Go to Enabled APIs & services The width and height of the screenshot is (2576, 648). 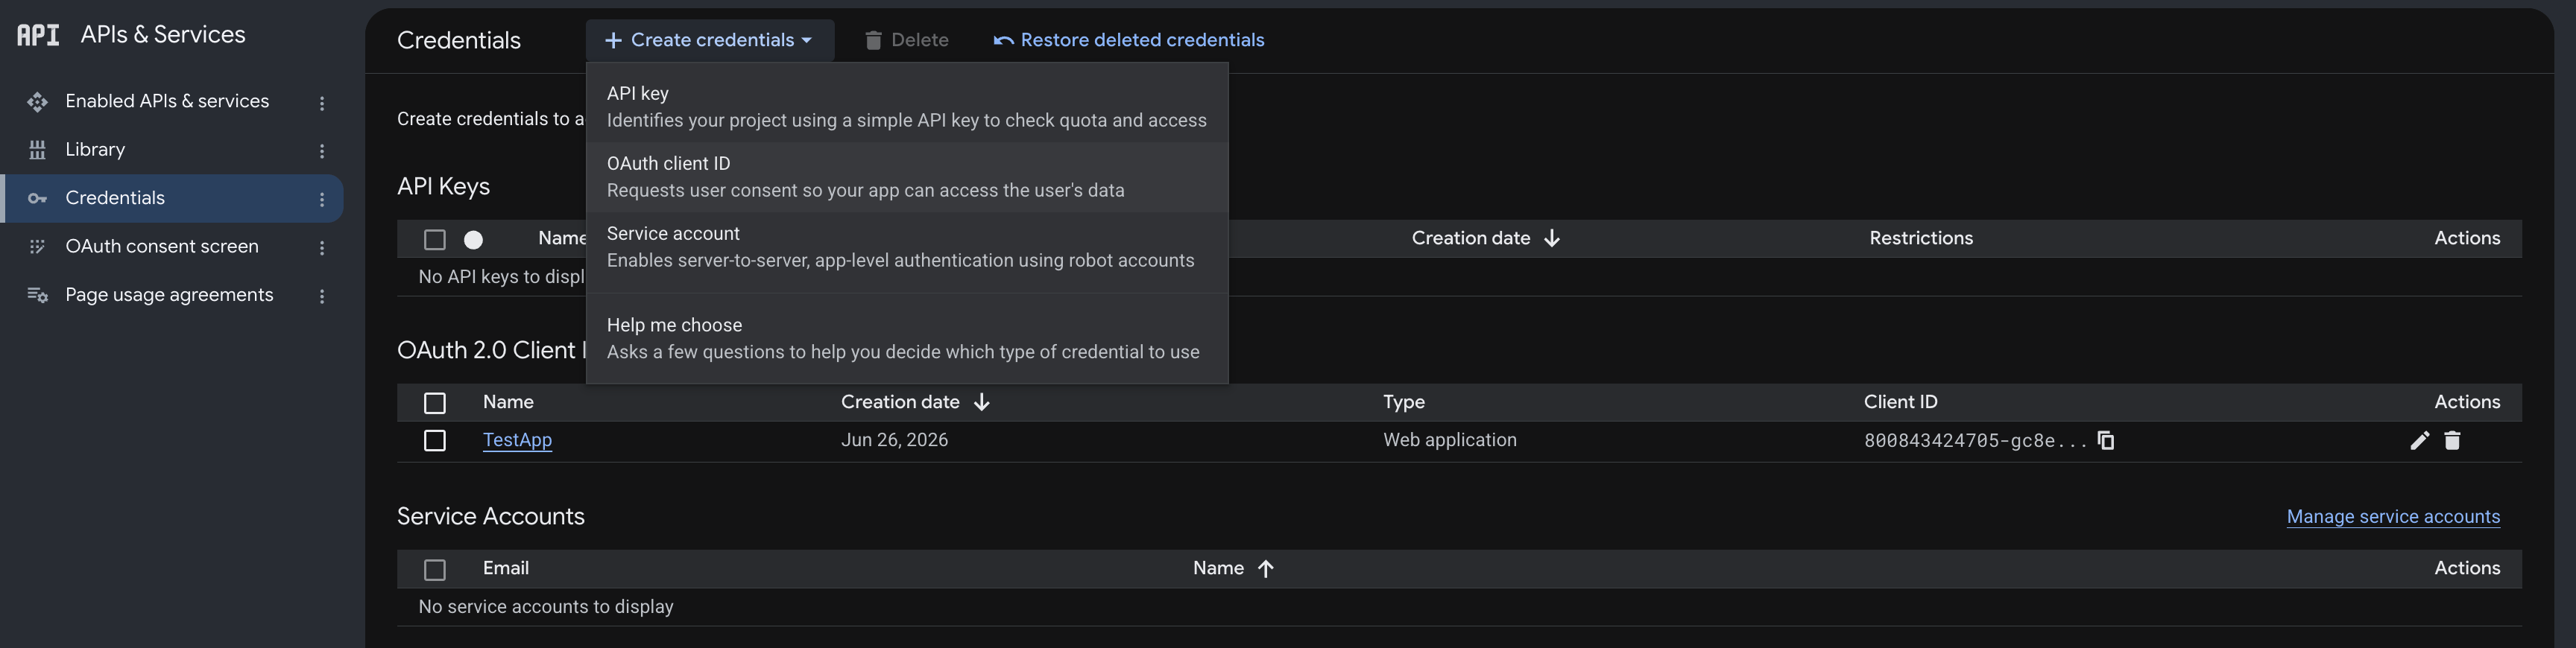[x=167, y=101]
